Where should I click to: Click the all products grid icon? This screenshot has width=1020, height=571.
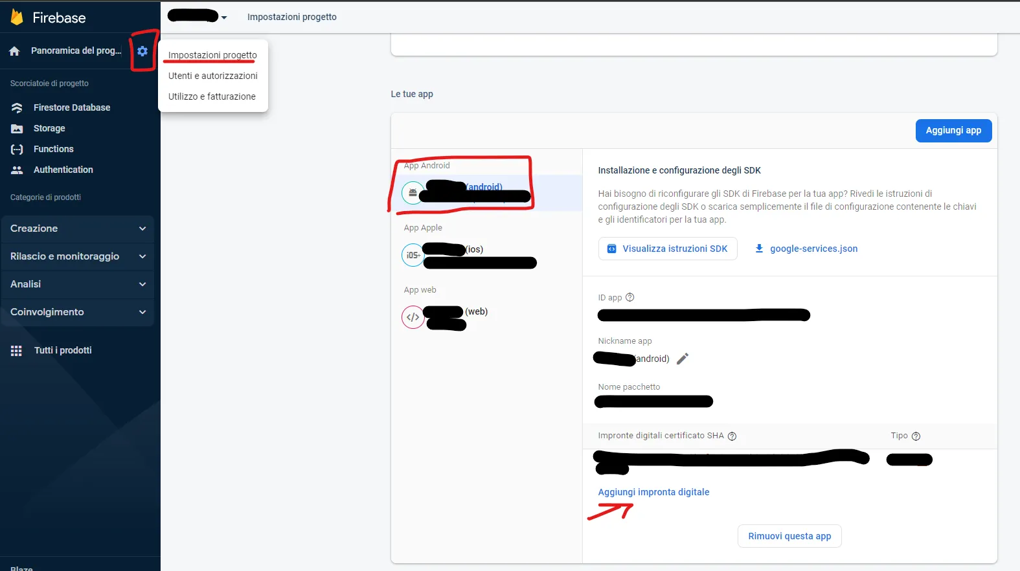(16, 350)
